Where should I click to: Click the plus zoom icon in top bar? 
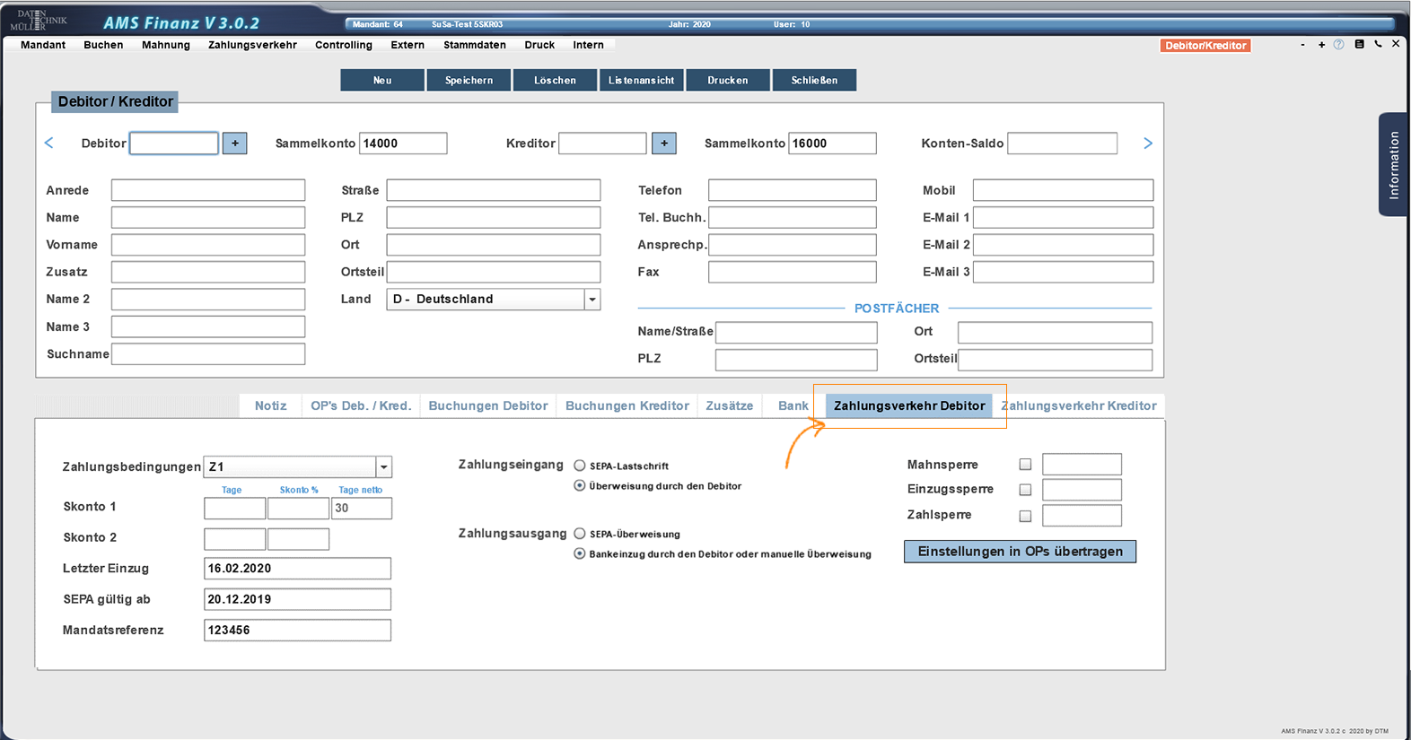click(x=1321, y=45)
